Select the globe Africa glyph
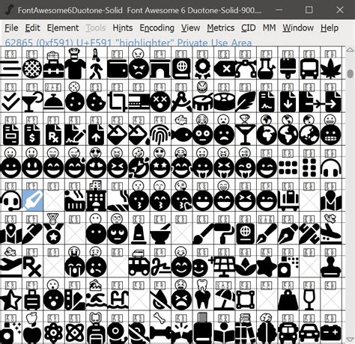This screenshot has height=344, width=355. (267, 135)
